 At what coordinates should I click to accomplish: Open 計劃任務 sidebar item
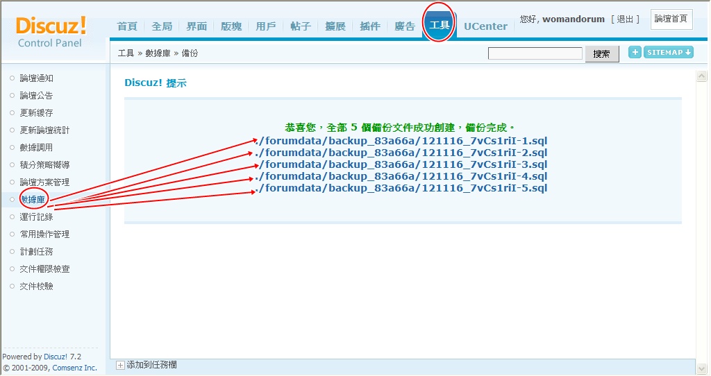(36, 252)
